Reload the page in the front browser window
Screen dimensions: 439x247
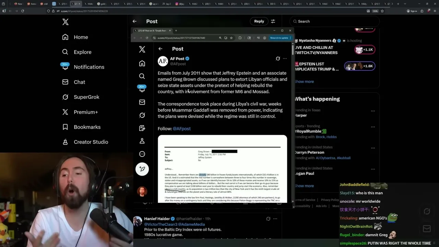coord(147,38)
